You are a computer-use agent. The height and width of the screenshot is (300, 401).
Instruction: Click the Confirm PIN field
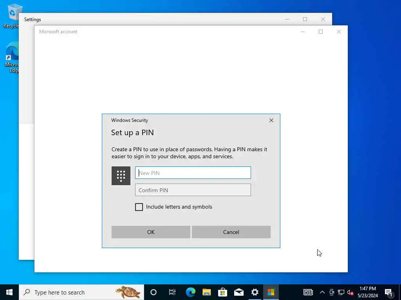pyautogui.click(x=193, y=190)
